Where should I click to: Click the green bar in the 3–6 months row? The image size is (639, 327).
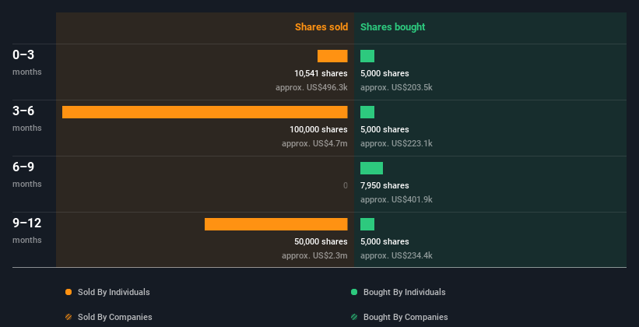[x=367, y=112]
